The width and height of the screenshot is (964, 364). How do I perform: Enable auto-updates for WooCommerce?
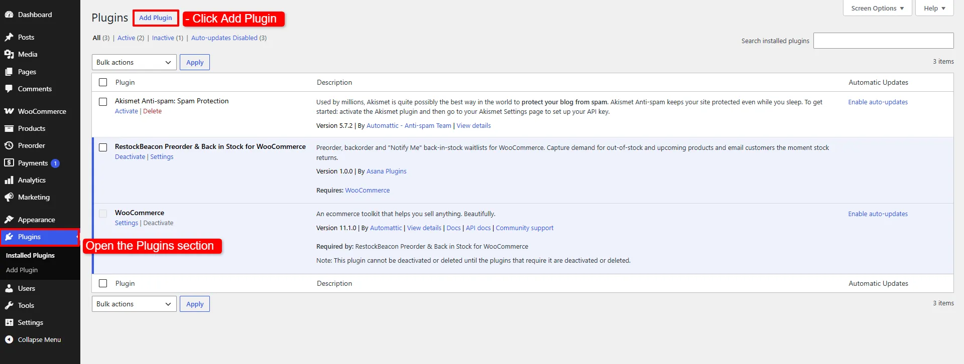coord(878,214)
